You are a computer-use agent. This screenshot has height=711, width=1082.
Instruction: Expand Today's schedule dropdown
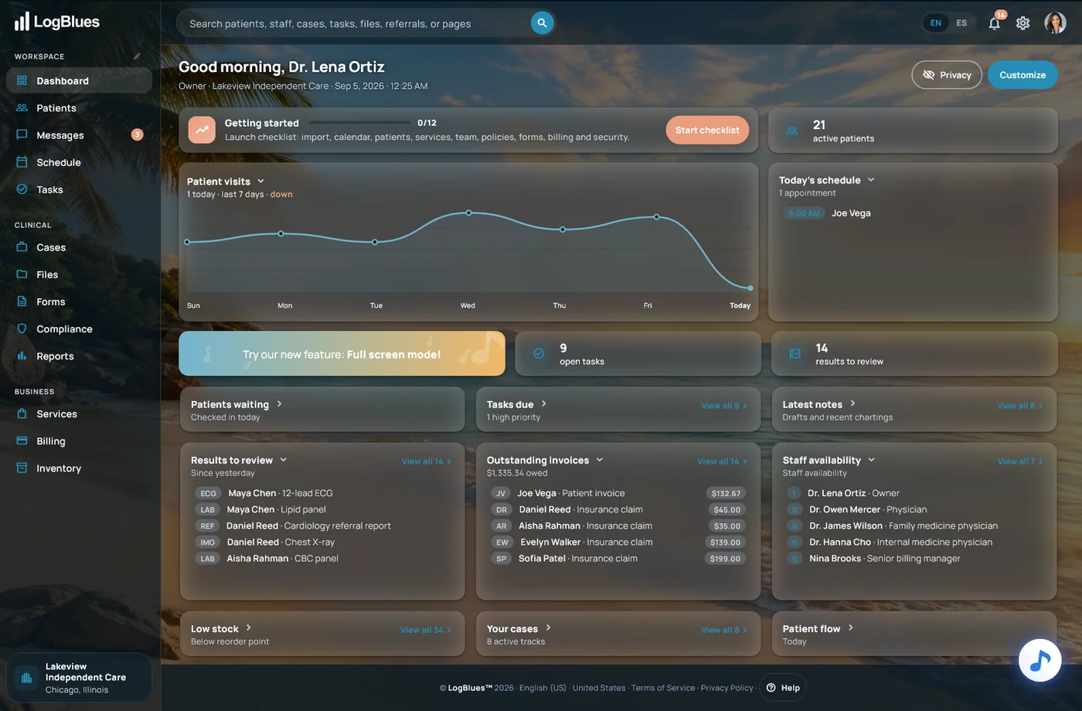[871, 180]
